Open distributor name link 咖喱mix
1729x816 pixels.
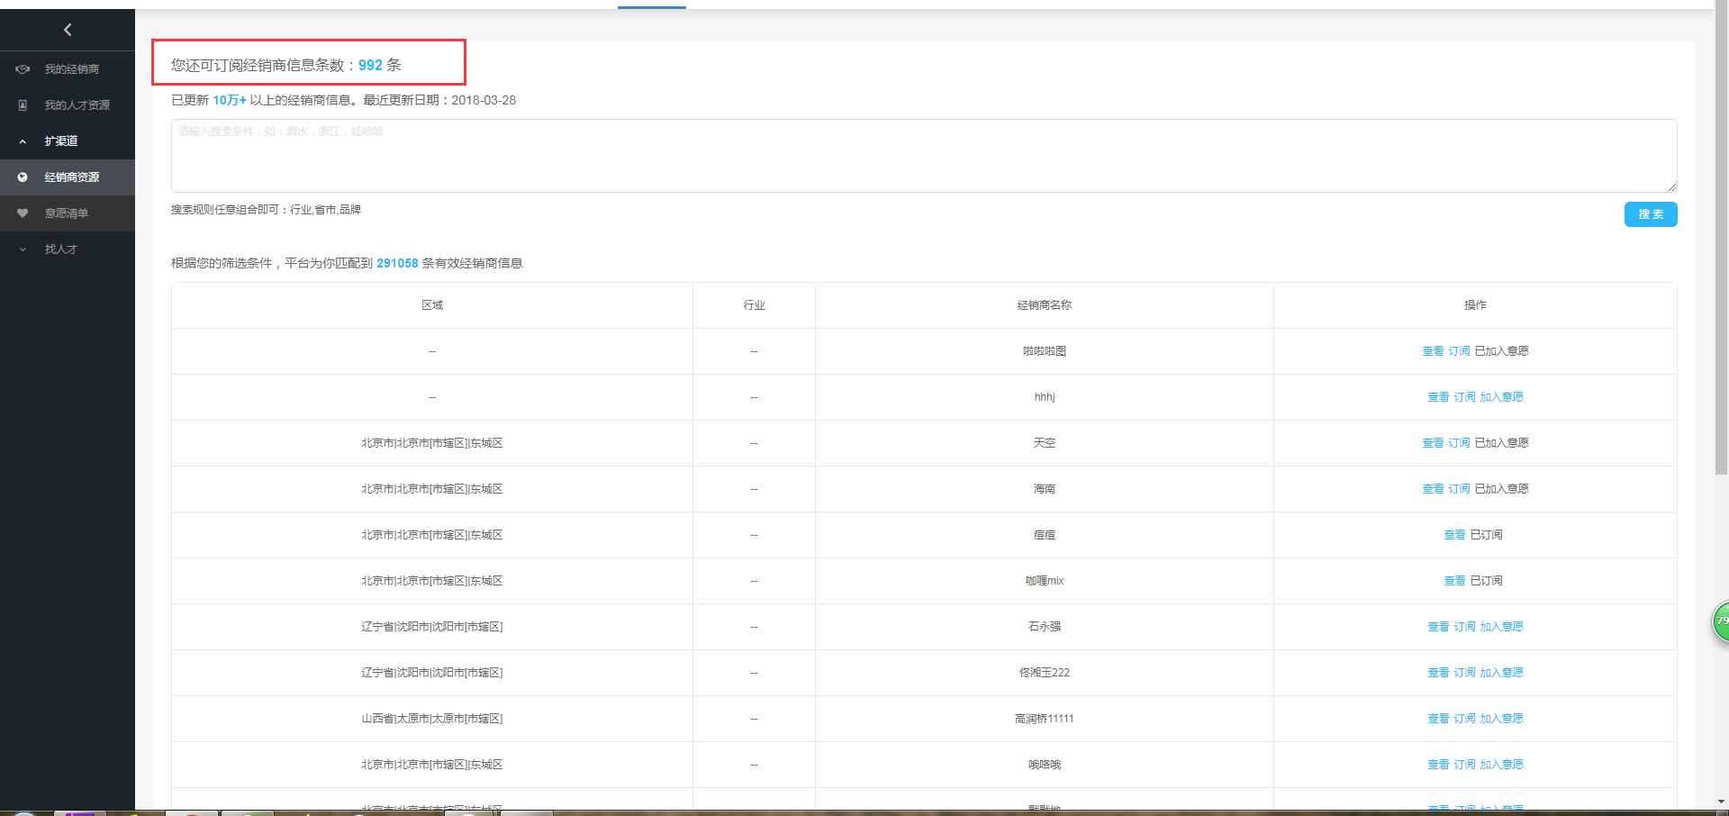click(1044, 581)
